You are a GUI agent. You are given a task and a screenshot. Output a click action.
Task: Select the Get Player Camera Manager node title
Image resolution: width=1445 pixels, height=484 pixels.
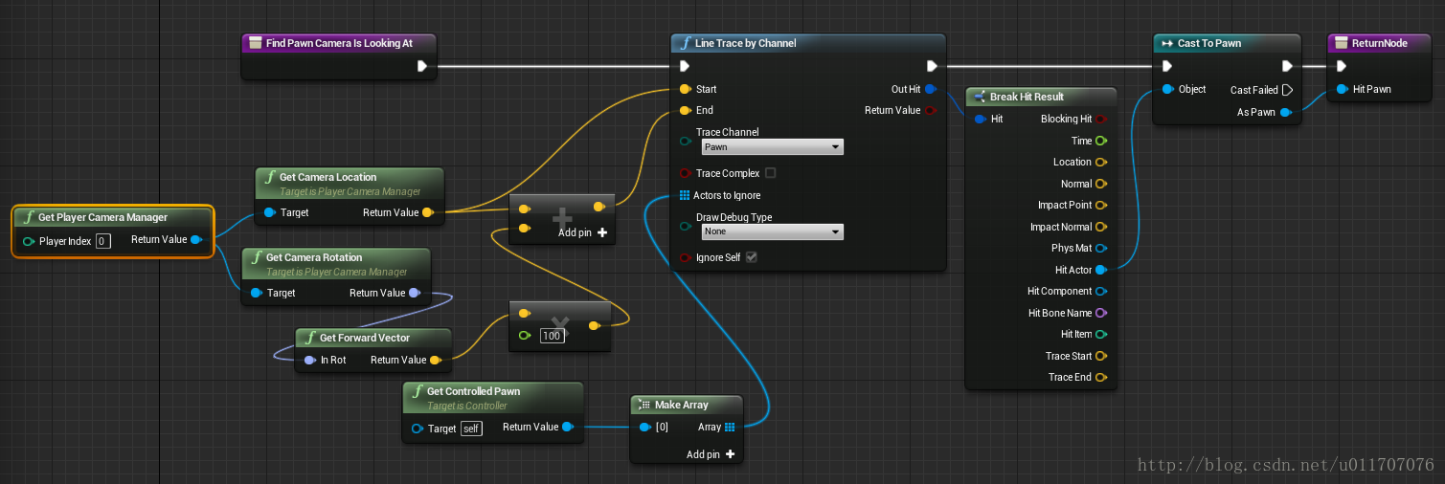tap(113, 217)
